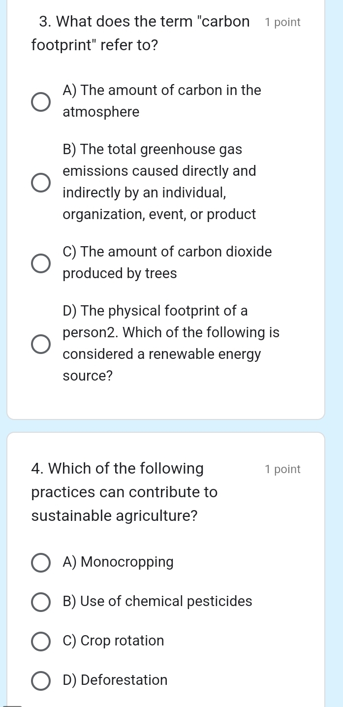The height and width of the screenshot is (707, 343).
Task: Choose option B about total greenhouse gas emissions
Action: [x=41, y=182]
